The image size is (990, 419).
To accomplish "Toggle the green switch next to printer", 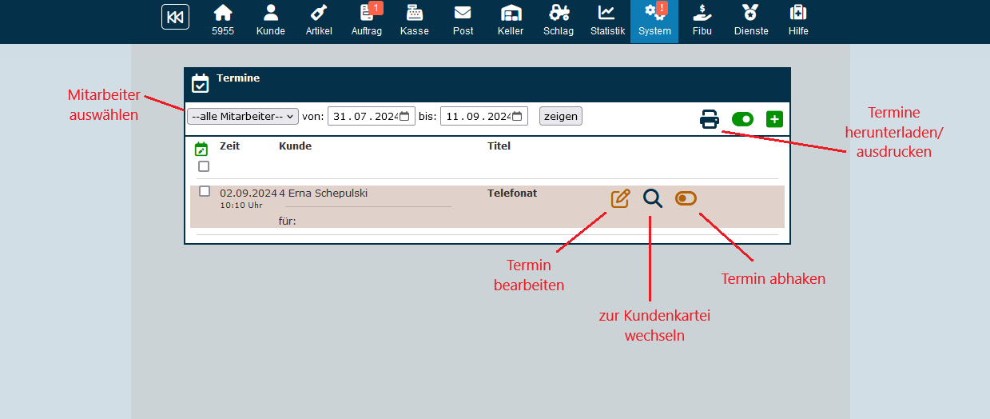I will pos(742,119).
